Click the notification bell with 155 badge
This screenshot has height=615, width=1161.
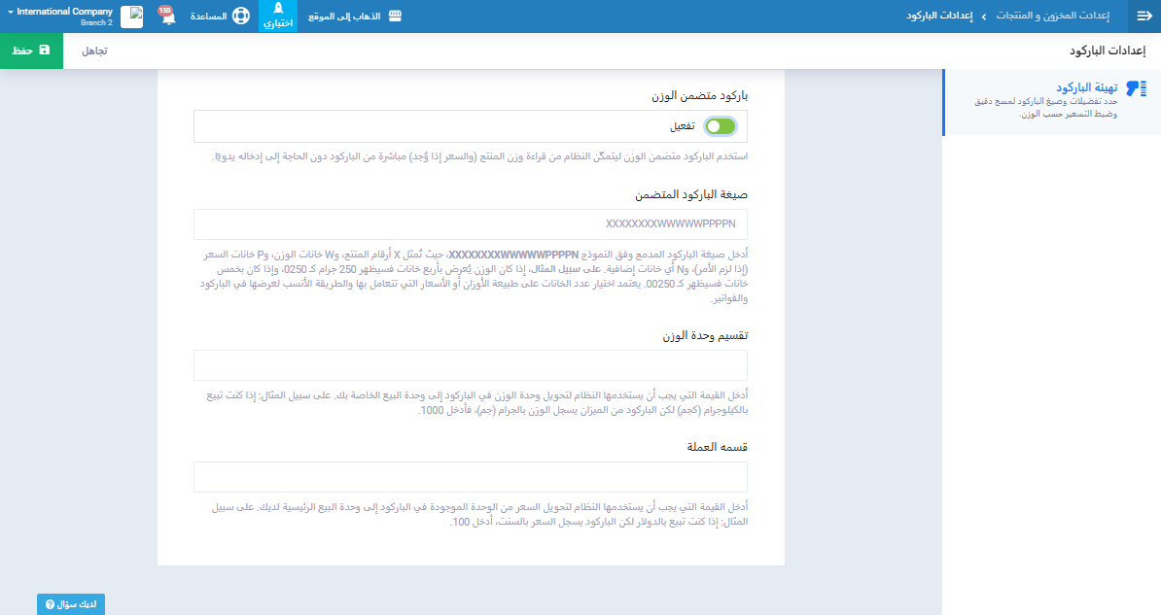(x=166, y=16)
